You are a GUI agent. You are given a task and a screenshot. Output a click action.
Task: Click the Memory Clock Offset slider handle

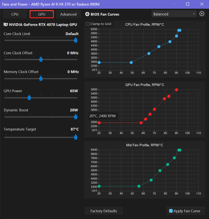click(41, 78)
